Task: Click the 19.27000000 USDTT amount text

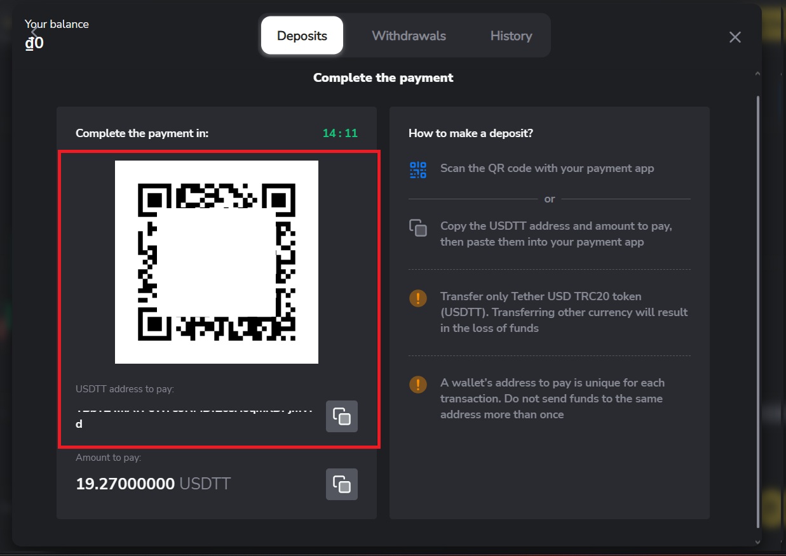Action: pyautogui.click(x=152, y=484)
